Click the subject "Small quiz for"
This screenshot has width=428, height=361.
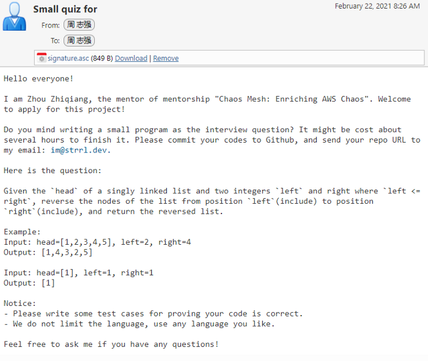tap(65, 9)
